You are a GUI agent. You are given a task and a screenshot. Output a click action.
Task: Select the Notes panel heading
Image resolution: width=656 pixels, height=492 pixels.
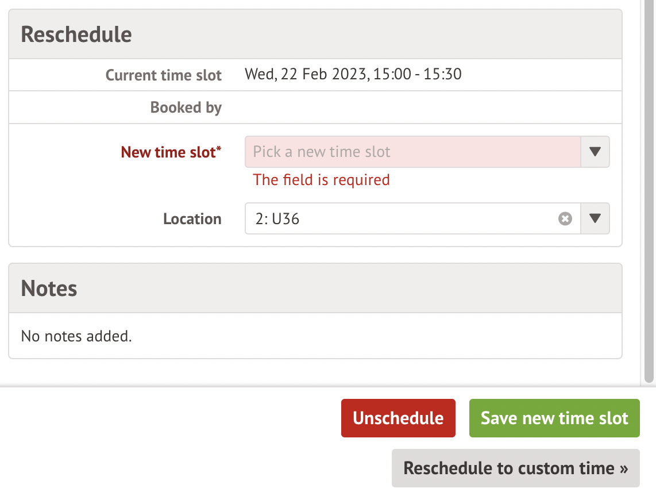(x=49, y=288)
